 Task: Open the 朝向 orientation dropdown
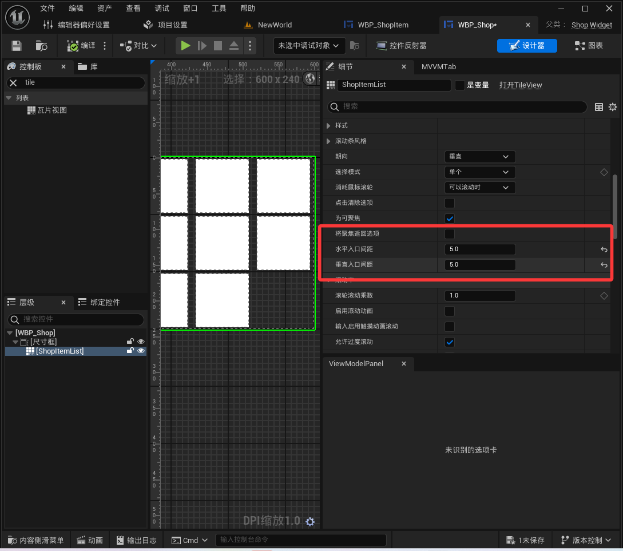tap(479, 157)
